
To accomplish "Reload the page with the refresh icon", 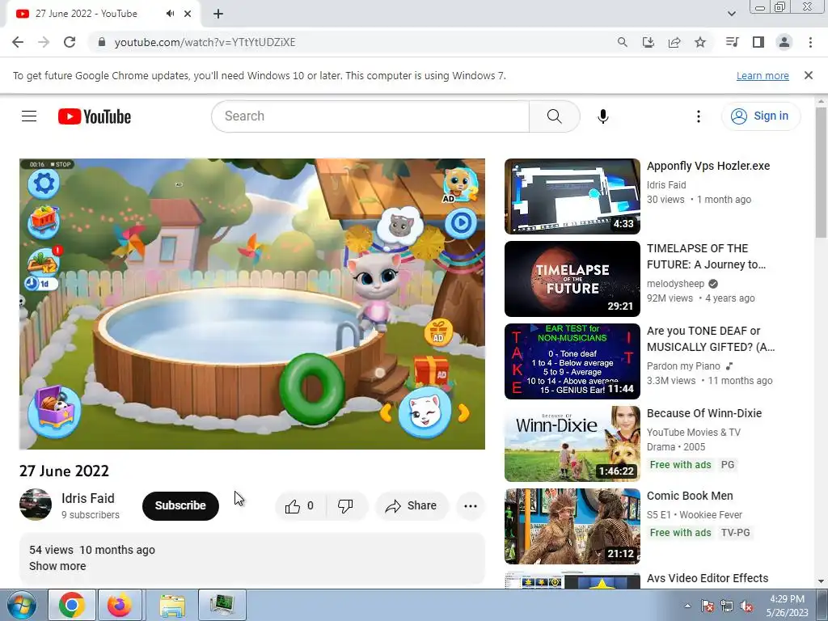I will (x=70, y=42).
